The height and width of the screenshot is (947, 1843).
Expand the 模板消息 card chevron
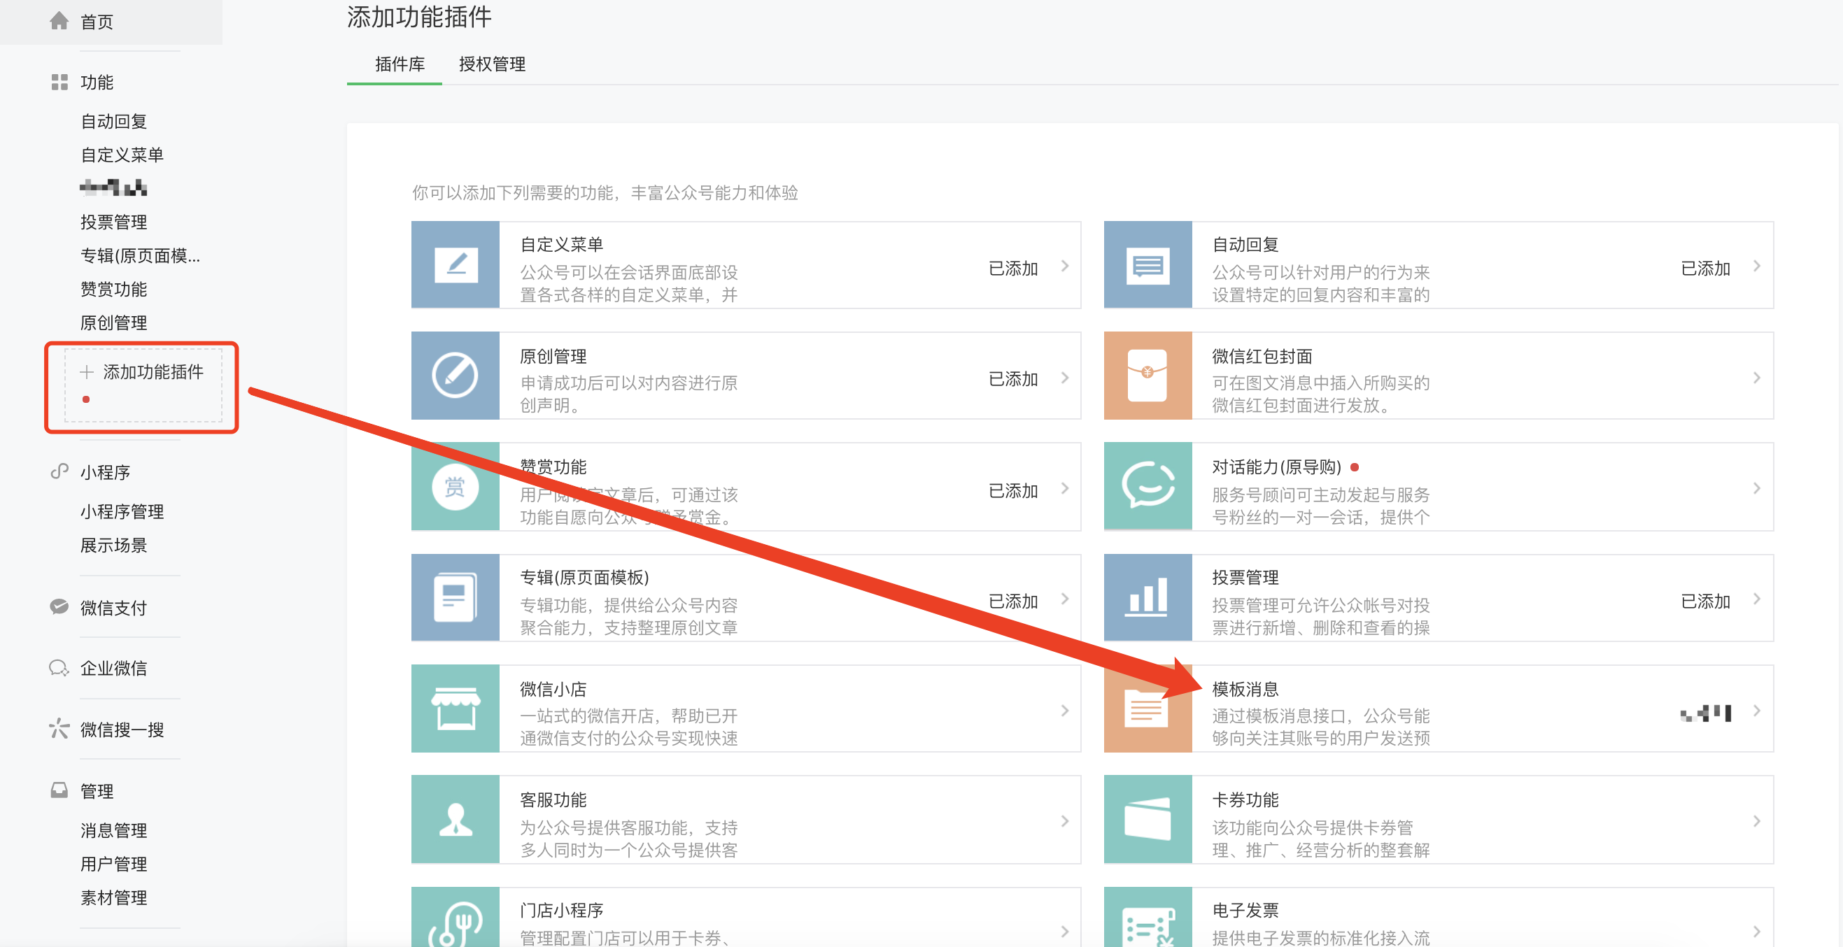click(1756, 711)
